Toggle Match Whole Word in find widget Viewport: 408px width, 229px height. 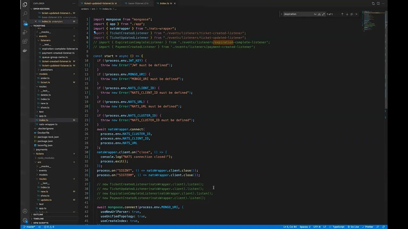319,14
